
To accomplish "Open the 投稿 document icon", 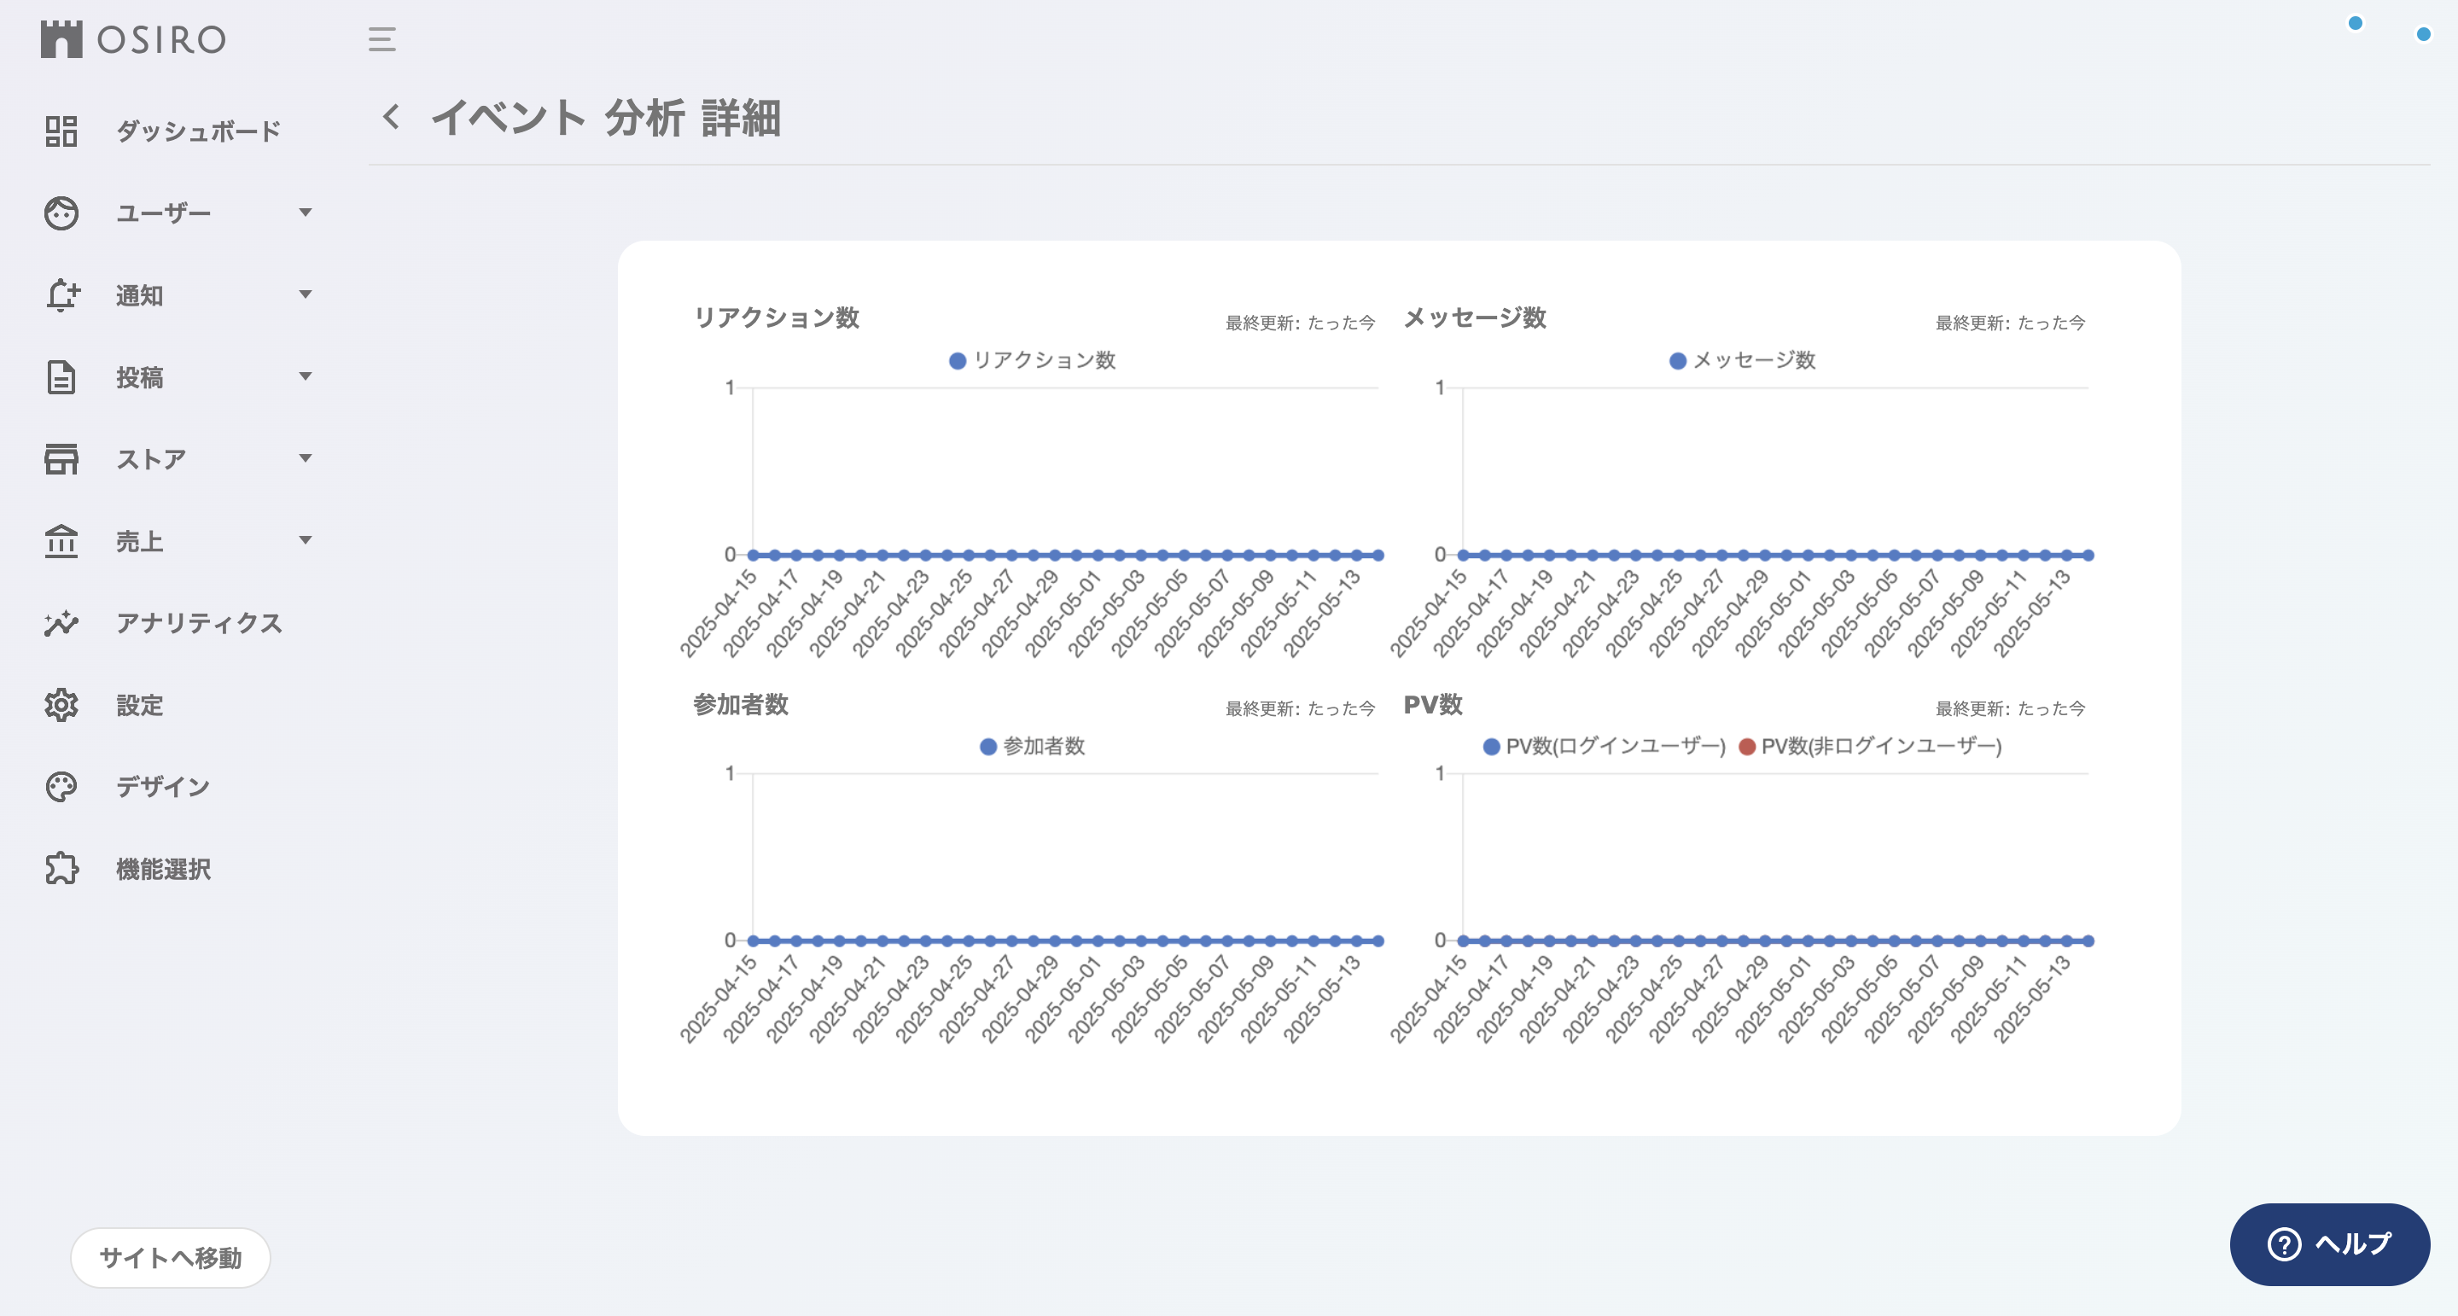I will (61, 377).
